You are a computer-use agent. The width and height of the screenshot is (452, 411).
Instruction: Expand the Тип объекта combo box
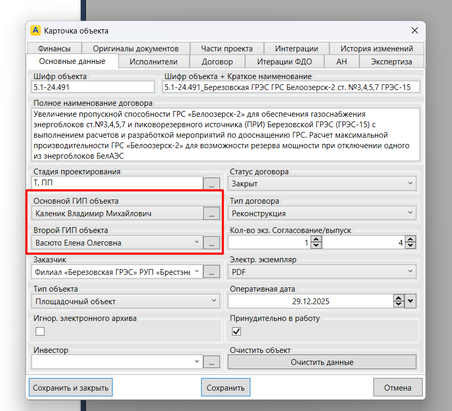tap(126, 301)
